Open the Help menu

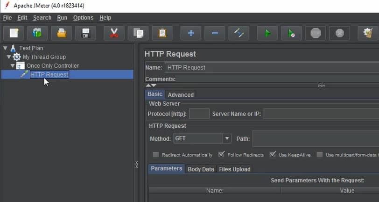click(105, 18)
